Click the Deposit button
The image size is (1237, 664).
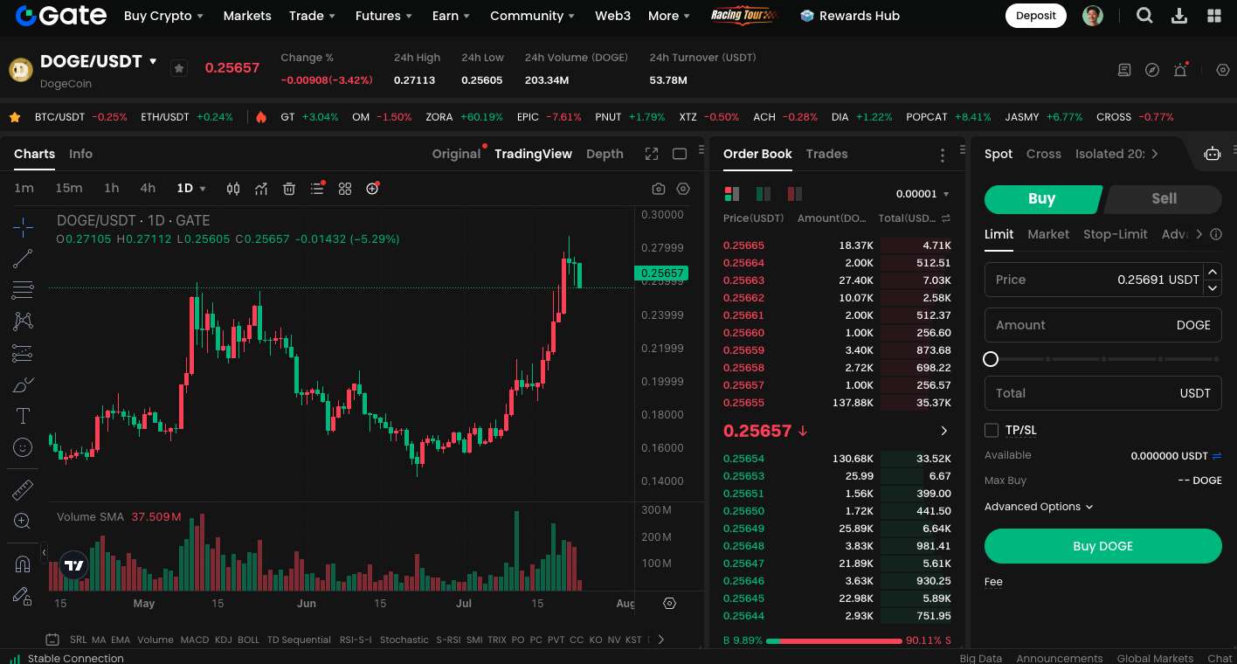click(1036, 16)
